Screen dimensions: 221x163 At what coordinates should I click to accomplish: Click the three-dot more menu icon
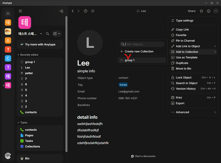tap(216, 11)
